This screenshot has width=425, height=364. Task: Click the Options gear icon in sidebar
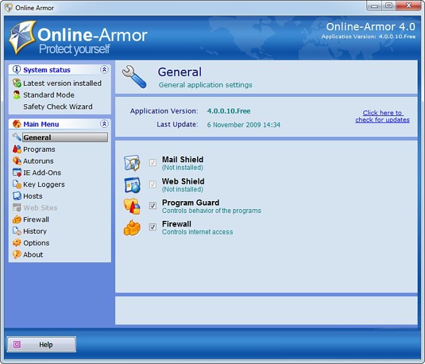[x=17, y=243]
